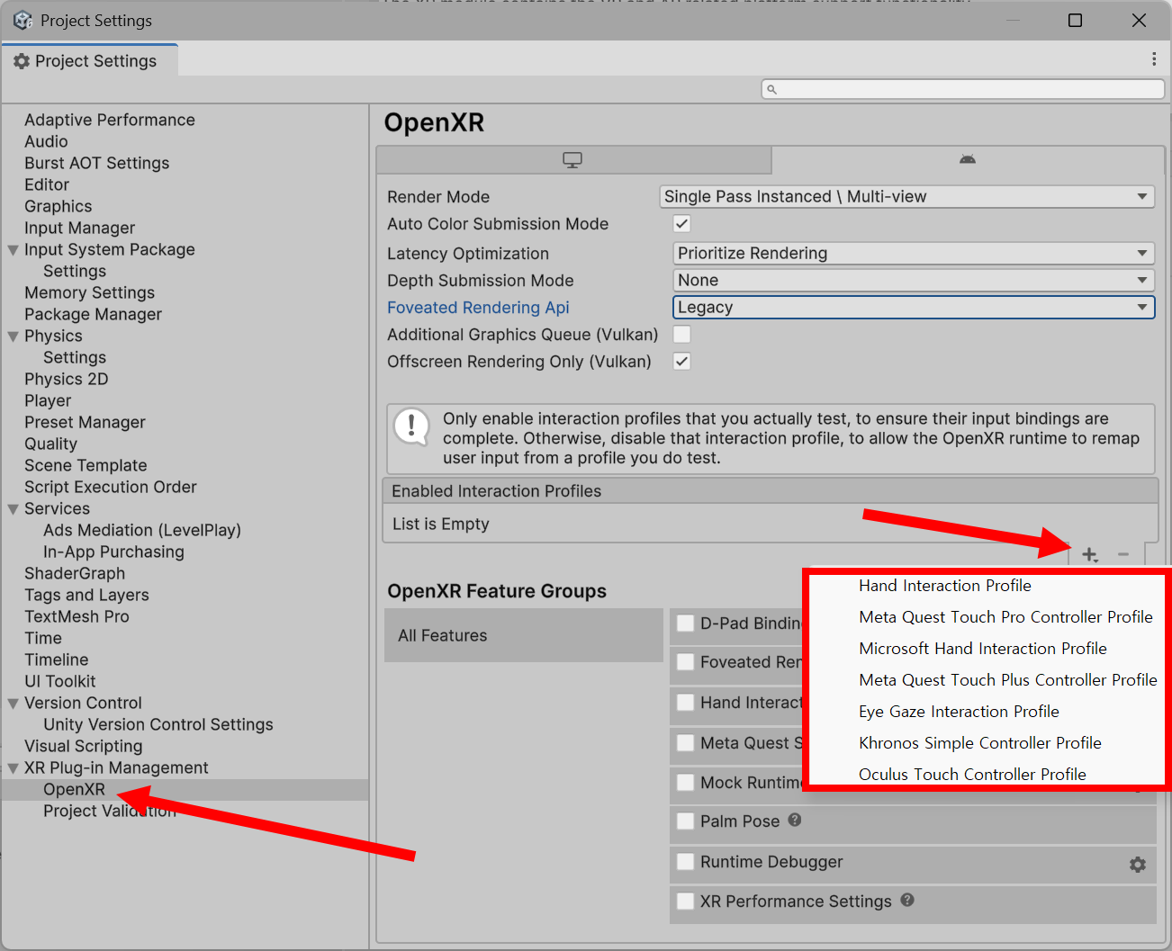Open the Quality settings category

click(x=51, y=444)
